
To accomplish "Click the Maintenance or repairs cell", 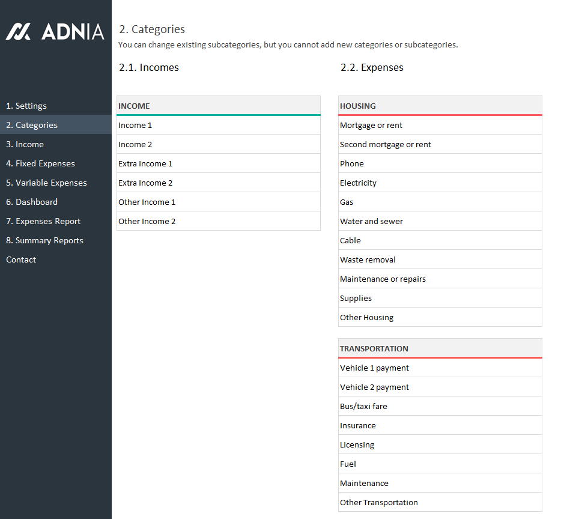I will (440, 279).
